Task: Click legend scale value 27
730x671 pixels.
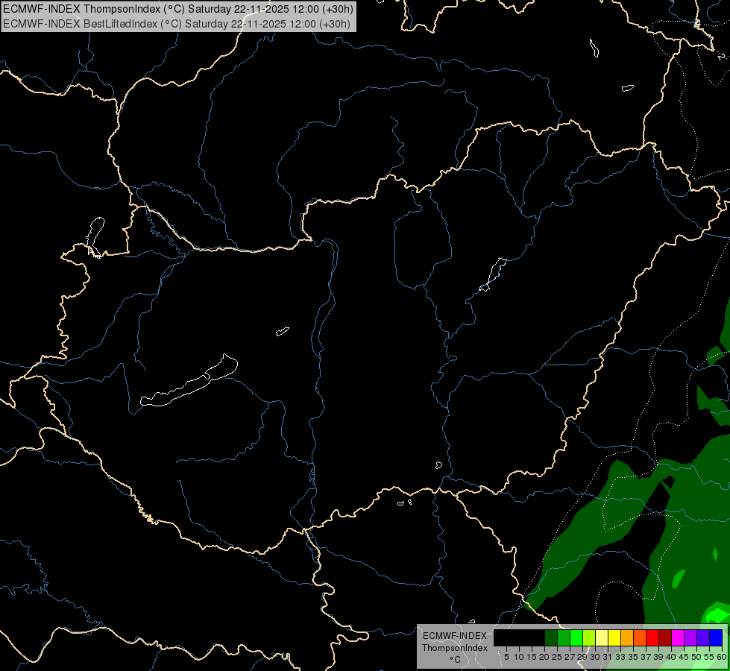Action: point(570,657)
